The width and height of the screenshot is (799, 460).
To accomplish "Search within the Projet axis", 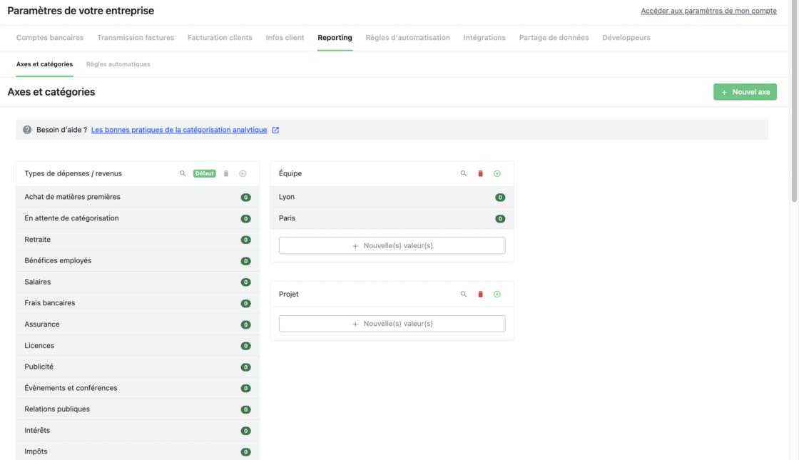I will (464, 294).
